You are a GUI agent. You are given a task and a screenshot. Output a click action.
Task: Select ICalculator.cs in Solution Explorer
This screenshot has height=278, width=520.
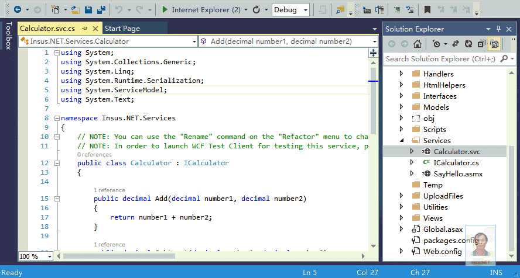point(456,162)
